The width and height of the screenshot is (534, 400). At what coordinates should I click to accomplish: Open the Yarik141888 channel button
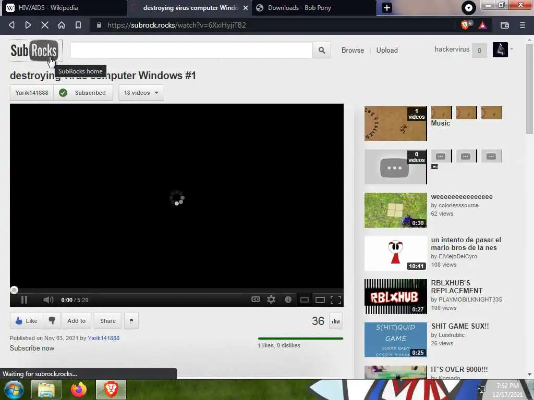coord(32,93)
